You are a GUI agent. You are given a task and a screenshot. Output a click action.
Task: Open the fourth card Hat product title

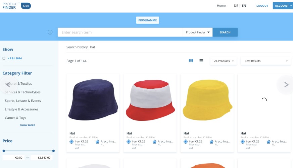(243, 133)
